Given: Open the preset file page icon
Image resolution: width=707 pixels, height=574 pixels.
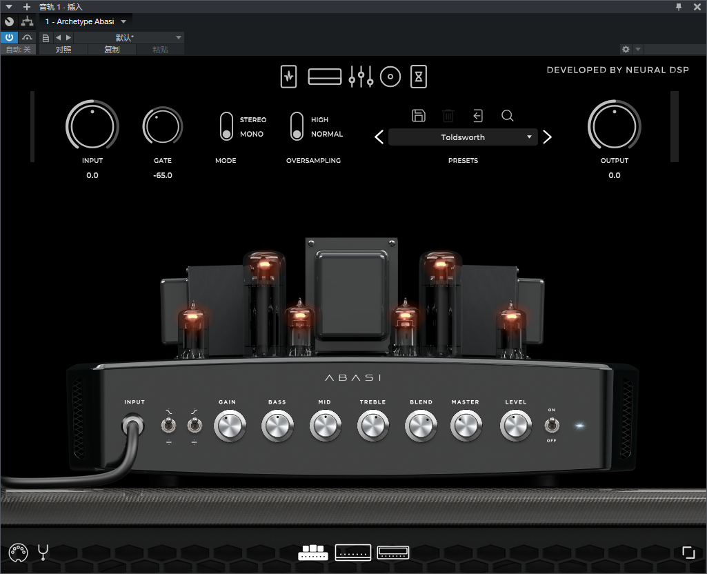Looking at the screenshot, I should [x=46, y=38].
